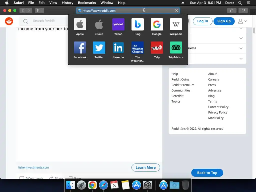Click Back to Top button
256x192 pixels.
[x=207, y=173]
